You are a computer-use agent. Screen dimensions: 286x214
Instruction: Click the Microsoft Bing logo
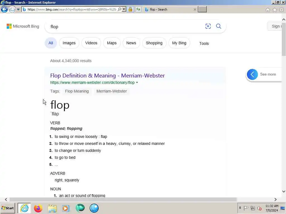point(23,26)
